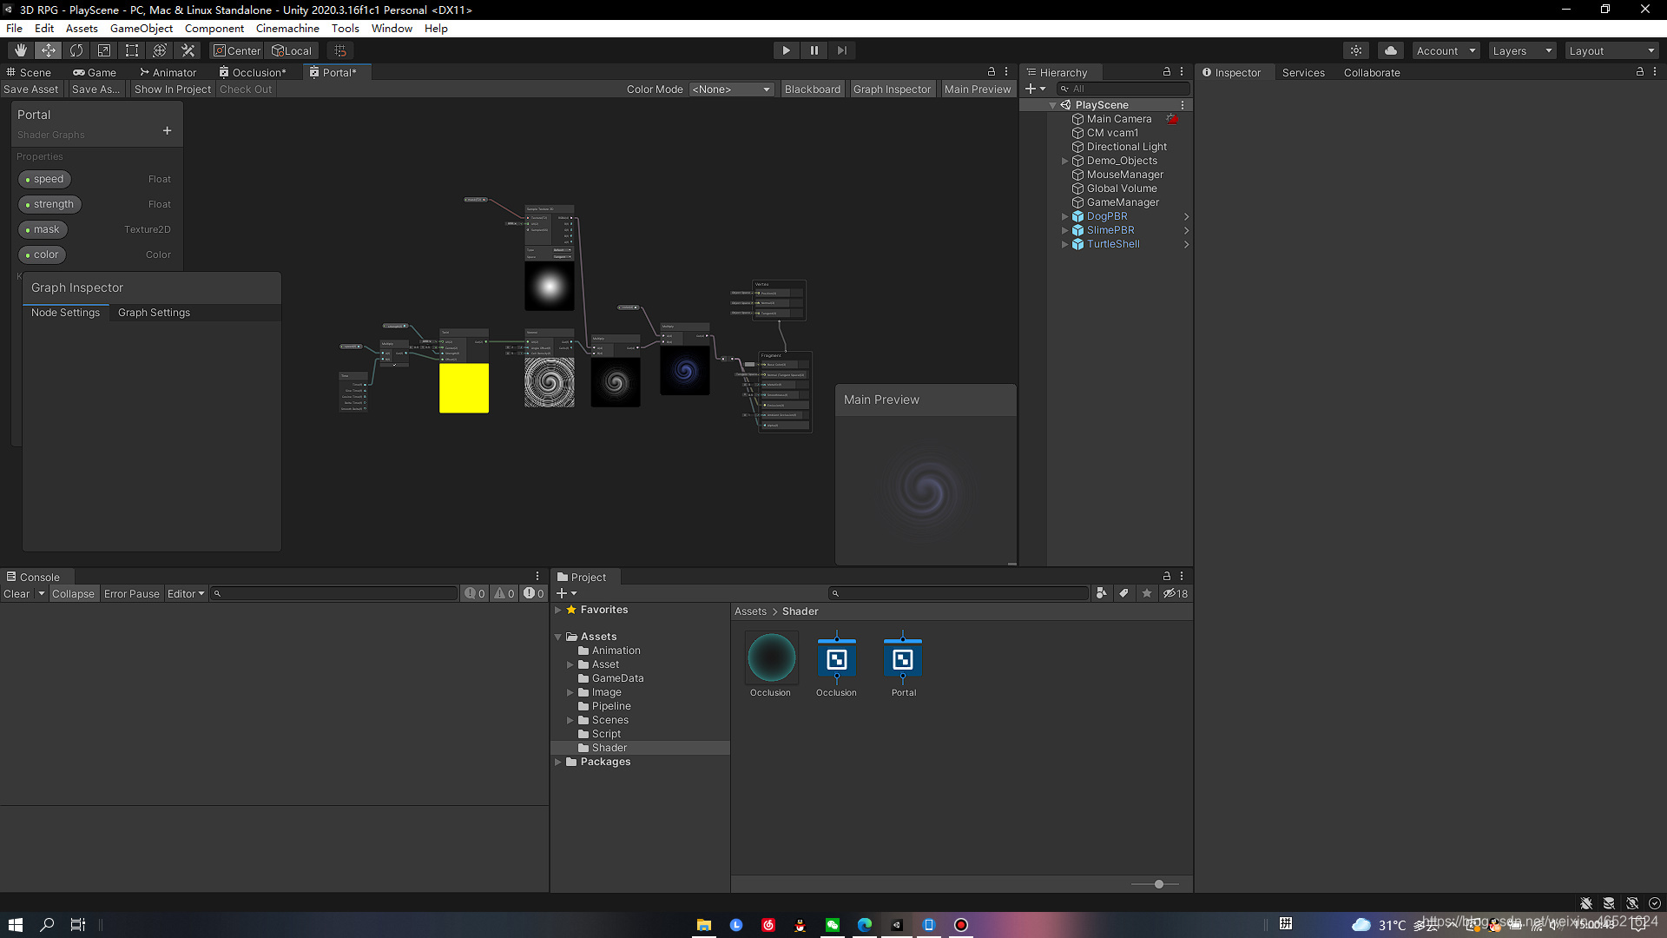
Task: Toggle the Blackboard panel
Action: (x=812, y=89)
